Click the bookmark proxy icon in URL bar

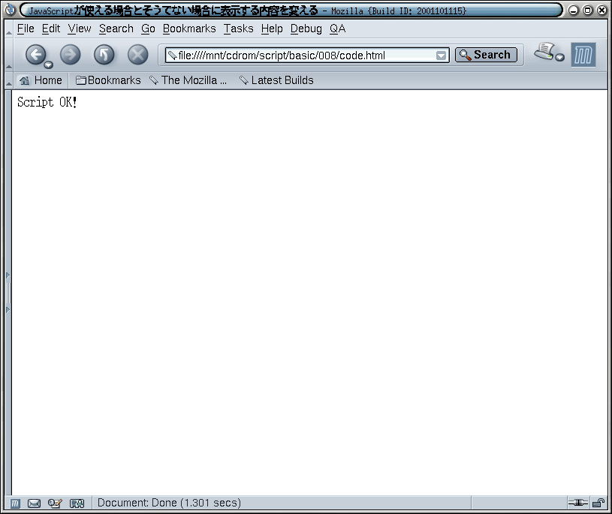(x=172, y=56)
